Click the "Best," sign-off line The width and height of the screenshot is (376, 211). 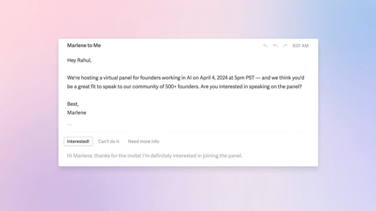[x=73, y=104]
